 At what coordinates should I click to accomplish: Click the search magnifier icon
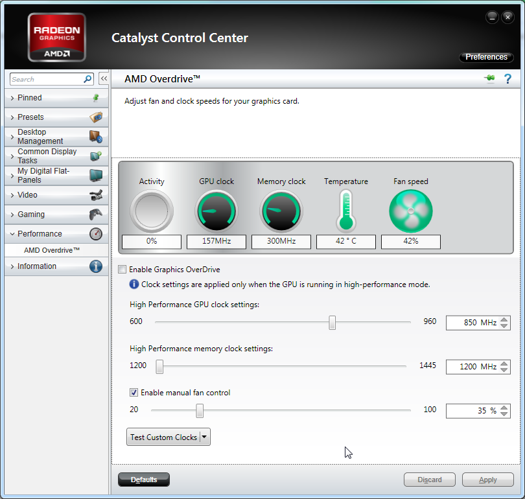click(87, 79)
